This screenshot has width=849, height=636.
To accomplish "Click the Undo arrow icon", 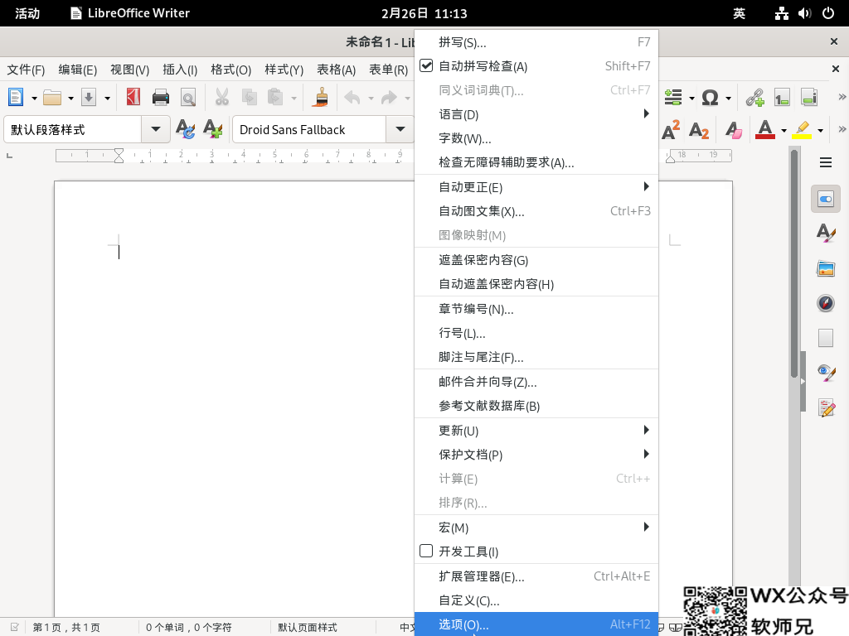I will [x=352, y=98].
